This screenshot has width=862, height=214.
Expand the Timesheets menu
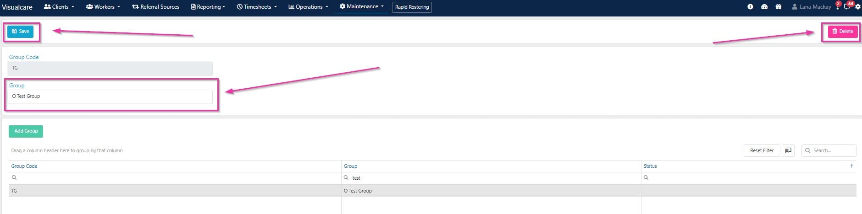[x=257, y=7]
